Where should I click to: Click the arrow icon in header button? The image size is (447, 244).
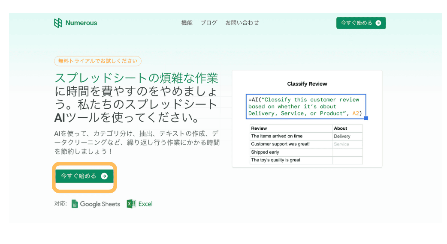pyautogui.click(x=378, y=23)
